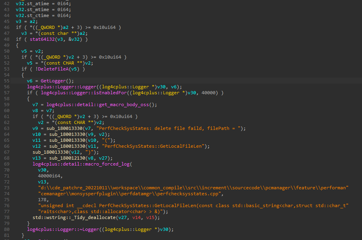Click the GetLogger() call
The width and height of the screenshot is (362, 240).
tap(57, 81)
